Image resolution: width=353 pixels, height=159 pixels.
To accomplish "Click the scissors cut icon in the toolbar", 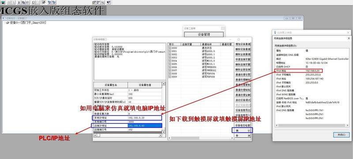I will tap(19, 2).
